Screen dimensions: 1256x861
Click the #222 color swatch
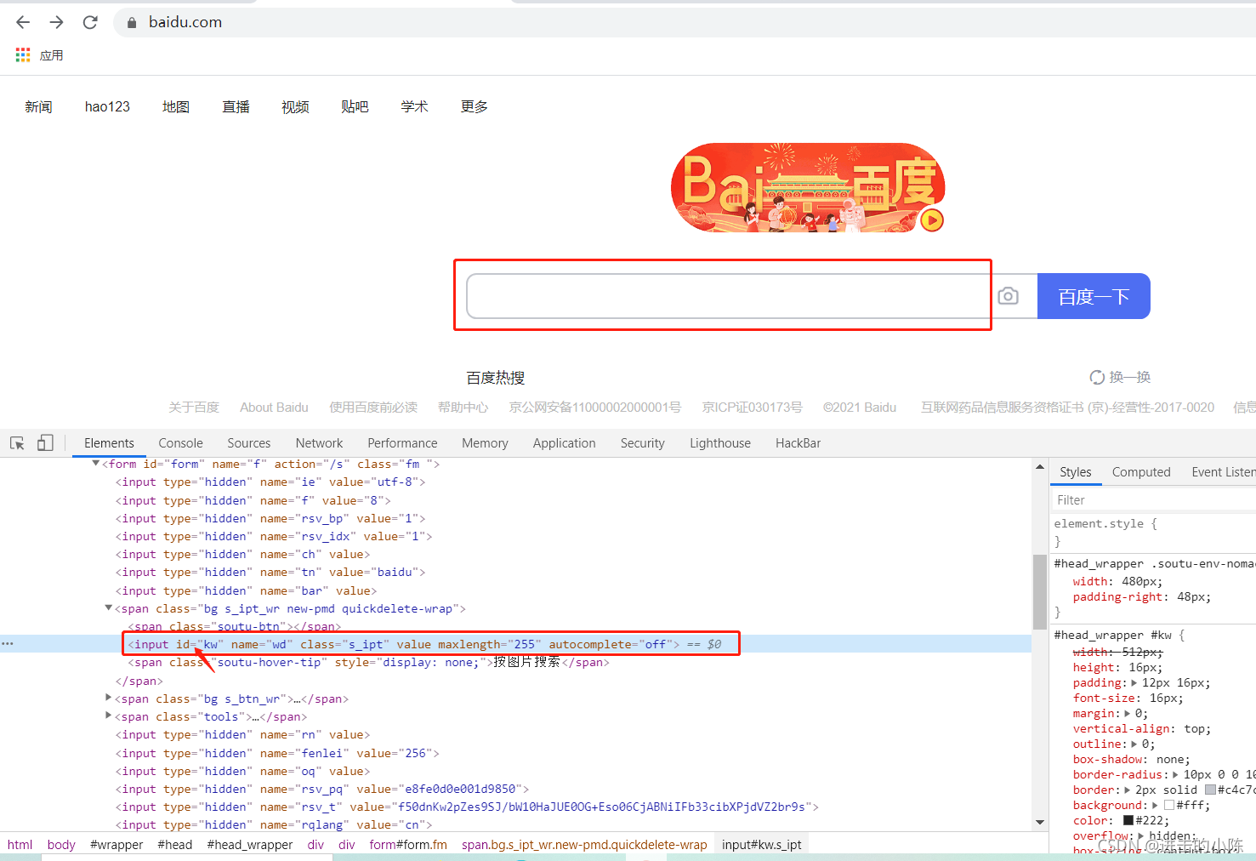coord(1128,820)
